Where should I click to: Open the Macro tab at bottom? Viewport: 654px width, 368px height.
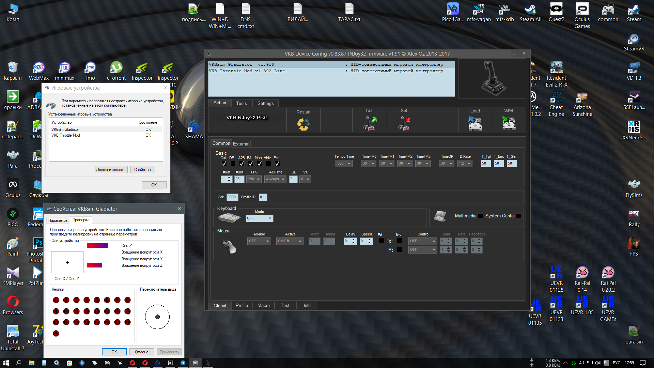264,306
